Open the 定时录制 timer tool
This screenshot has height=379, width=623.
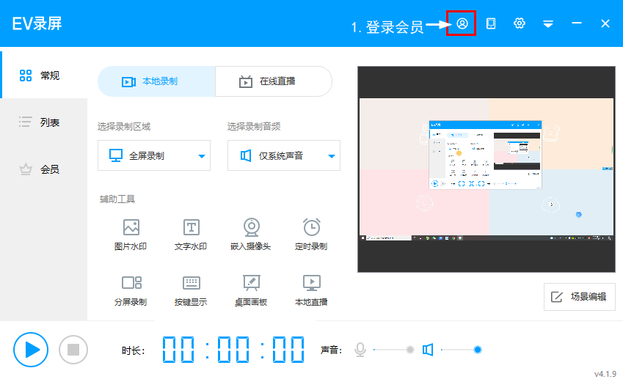(311, 235)
